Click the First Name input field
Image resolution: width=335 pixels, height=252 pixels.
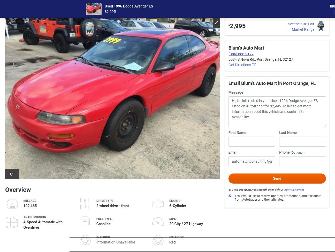tap(252, 142)
